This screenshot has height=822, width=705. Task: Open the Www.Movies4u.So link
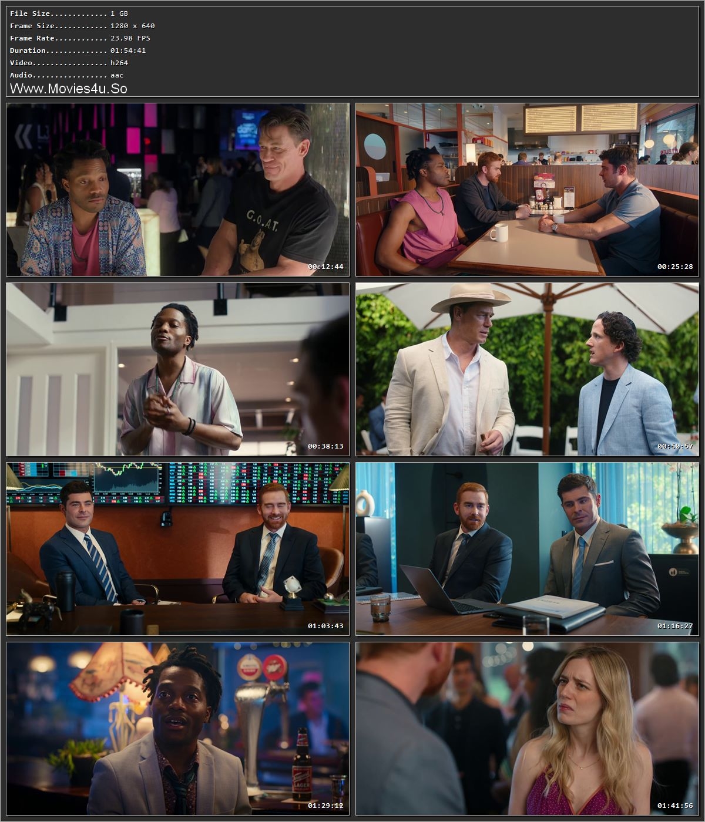pos(69,89)
